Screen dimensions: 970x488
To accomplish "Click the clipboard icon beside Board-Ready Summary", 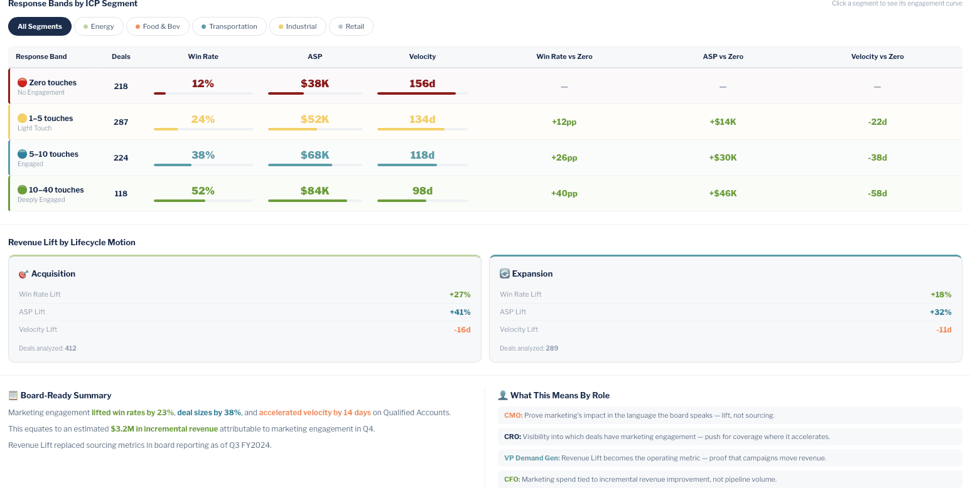I will [13, 395].
